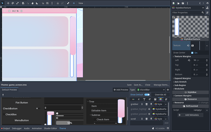Open Inspector property tools menu
211x132 pixels.
[x=207, y=13]
